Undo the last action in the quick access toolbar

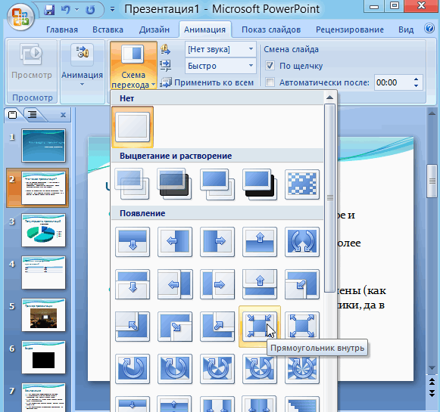click(66, 10)
